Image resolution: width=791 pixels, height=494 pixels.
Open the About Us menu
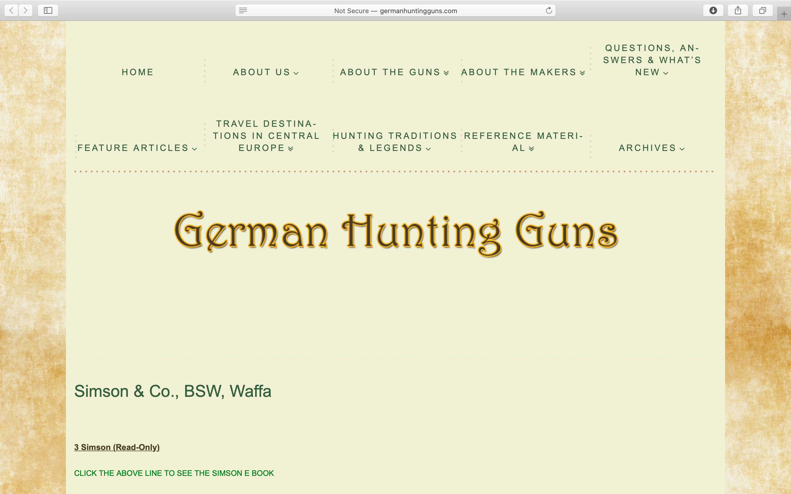pos(266,72)
